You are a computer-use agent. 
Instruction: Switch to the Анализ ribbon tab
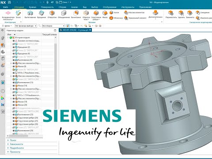coord(74,7)
